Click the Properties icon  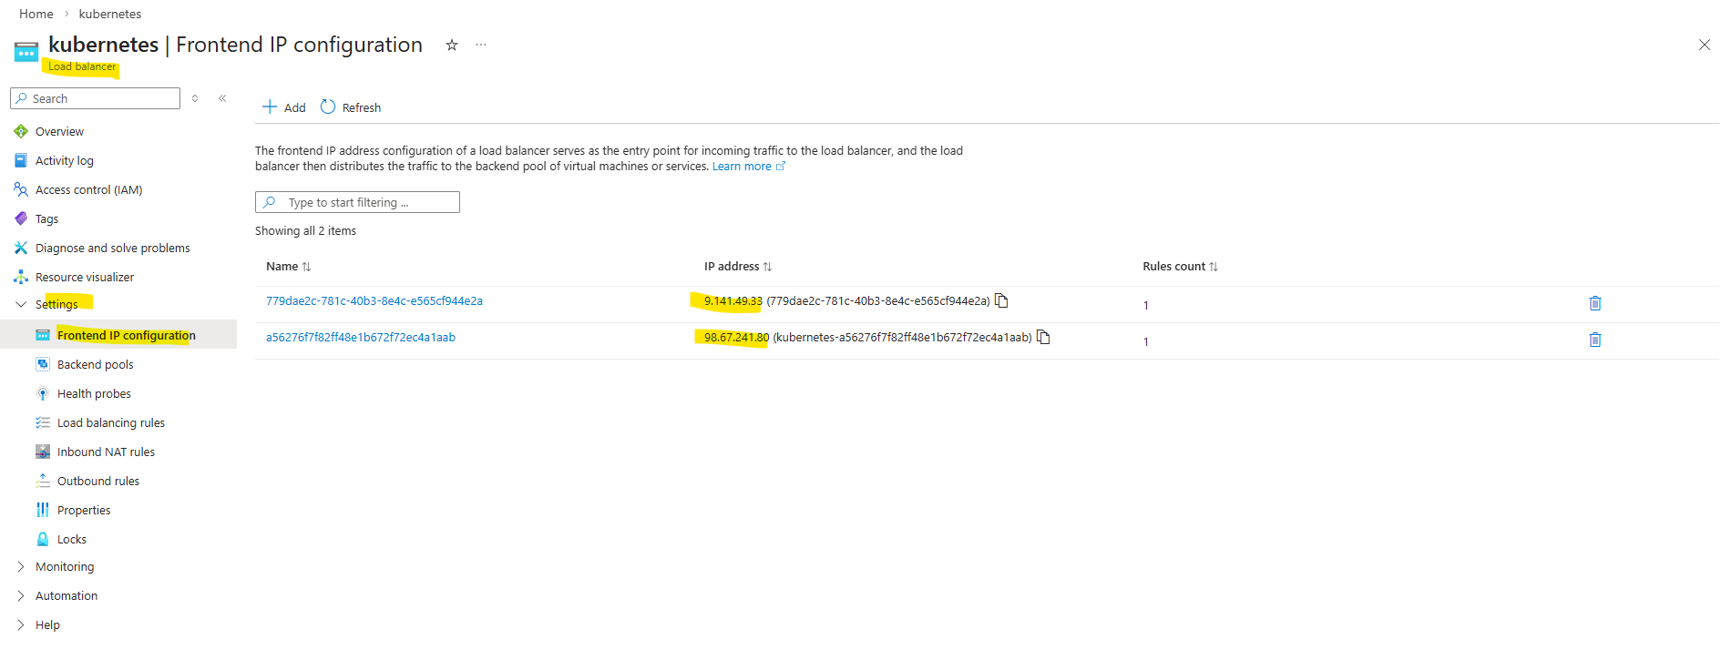coord(43,510)
